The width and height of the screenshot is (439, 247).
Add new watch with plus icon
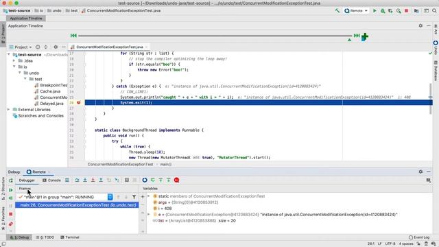tap(143, 197)
